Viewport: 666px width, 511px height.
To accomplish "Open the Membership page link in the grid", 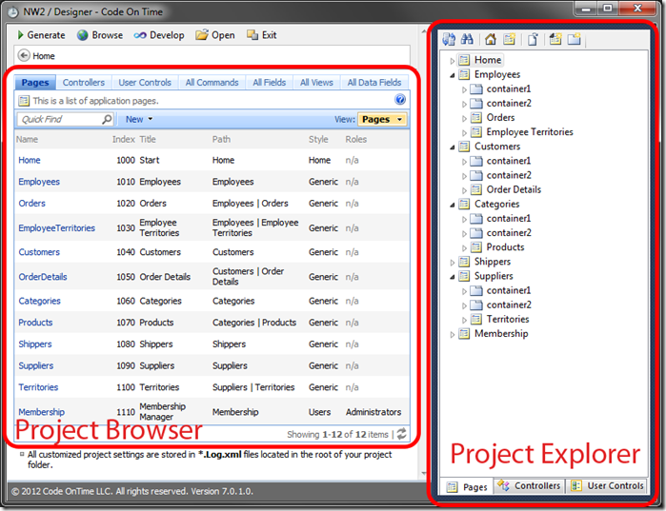I will [41, 412].
